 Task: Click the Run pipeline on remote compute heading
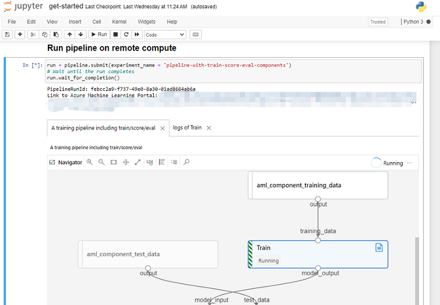pyautogui.click(x=112, y=48)
